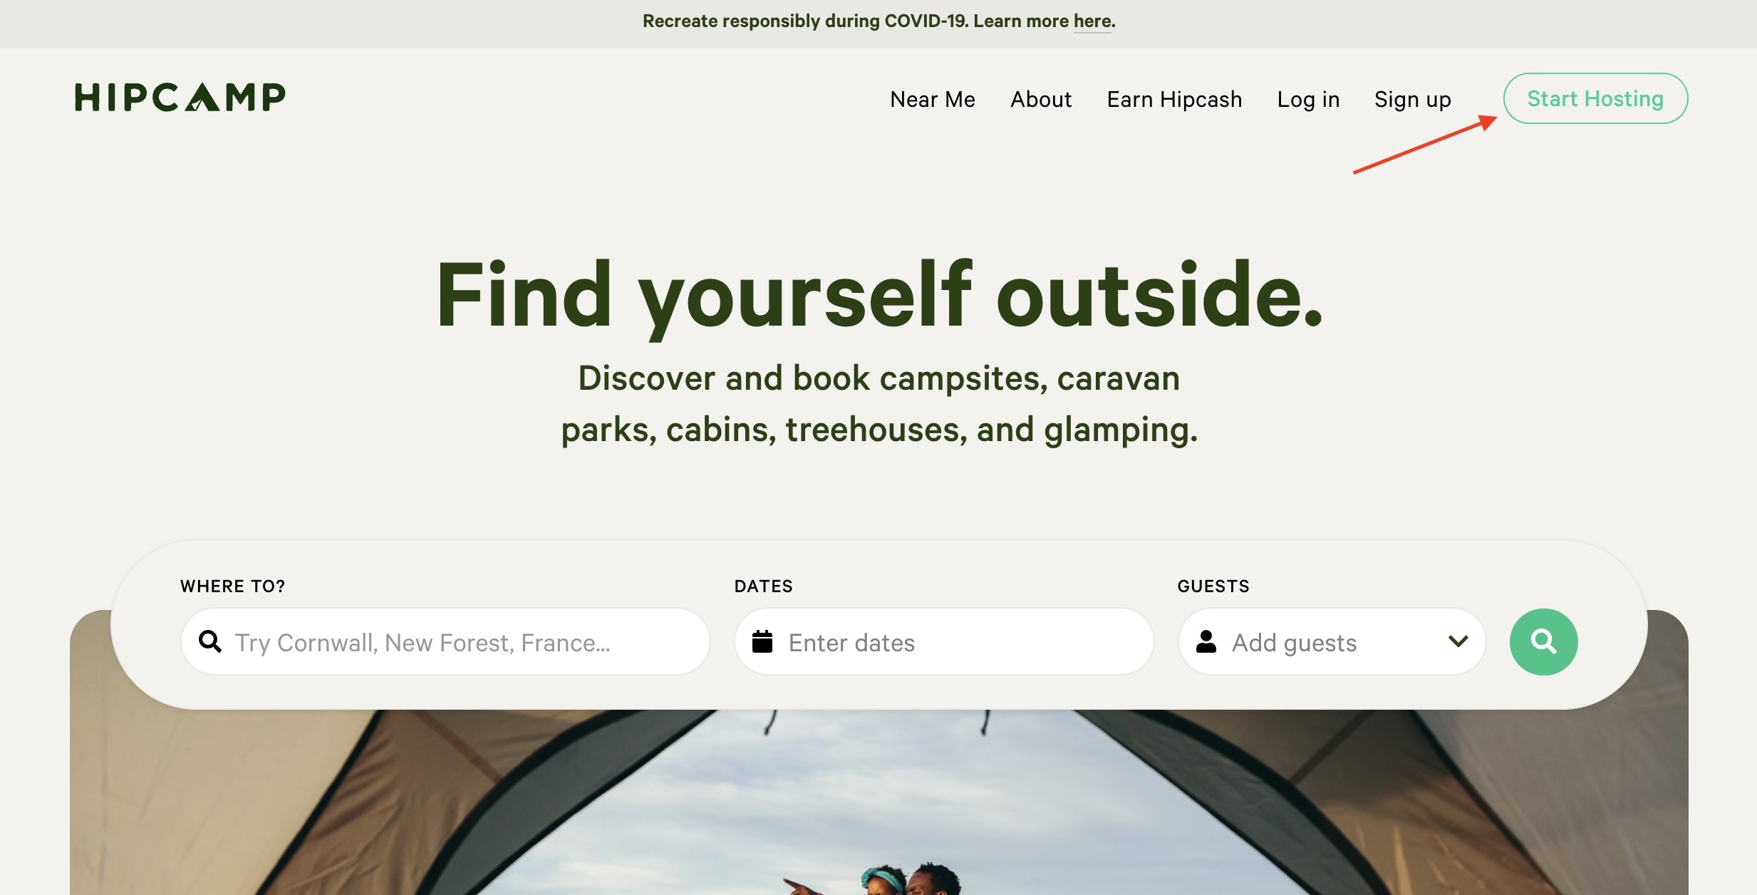Go to Earn Hipcash
The height and width of the screenshot is (895, 1757).
[1174, 99]
